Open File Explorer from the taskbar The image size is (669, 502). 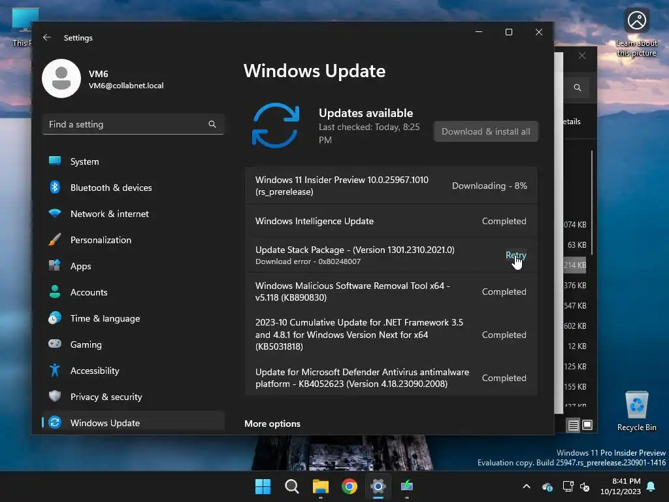(x=320, y=486)
